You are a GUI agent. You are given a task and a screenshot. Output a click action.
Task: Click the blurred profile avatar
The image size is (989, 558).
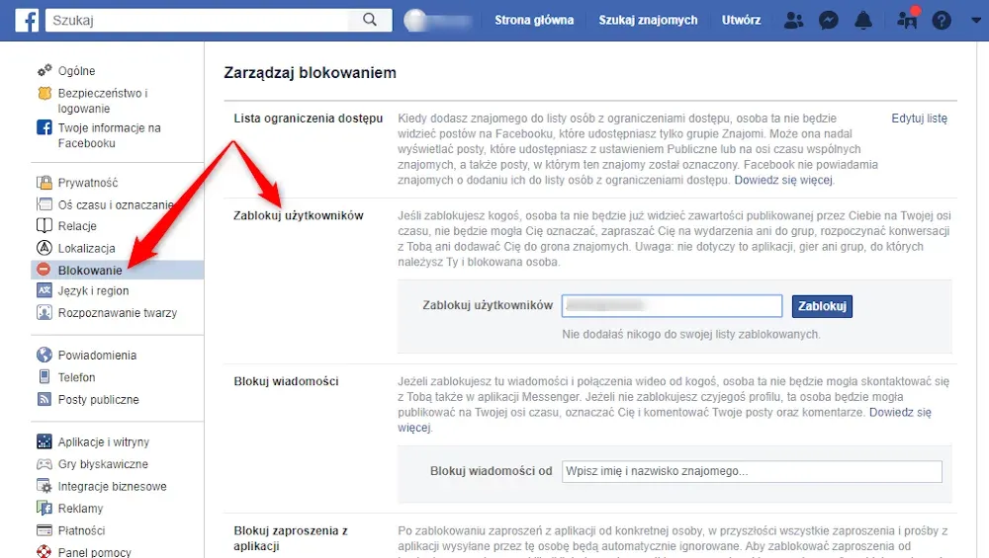point(416,20)
